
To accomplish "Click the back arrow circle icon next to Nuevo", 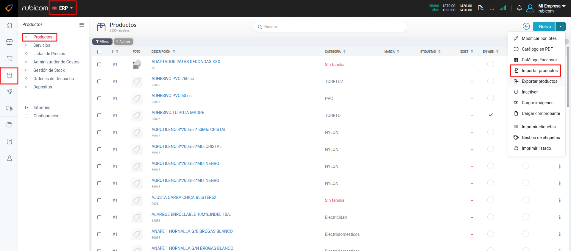I will pyautogui.click(x=526, y=26).
